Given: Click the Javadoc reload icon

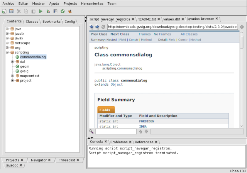Looking at the screenshot, I should point(103,27).
